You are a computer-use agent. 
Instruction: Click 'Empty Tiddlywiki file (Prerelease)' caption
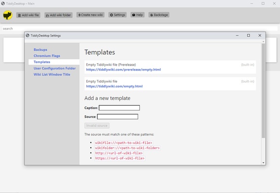111,65
